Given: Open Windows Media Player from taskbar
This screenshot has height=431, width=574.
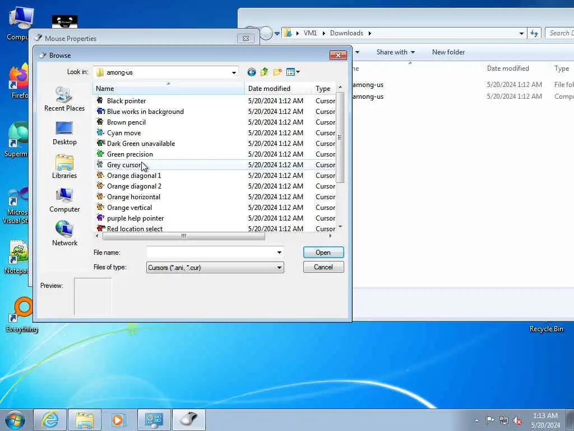Looking at the screenshot, I should pos(119,420).
